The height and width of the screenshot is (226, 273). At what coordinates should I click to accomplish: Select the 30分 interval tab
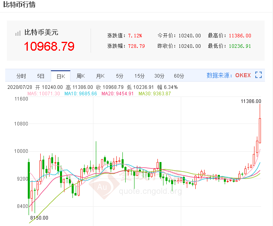click(x=159, y=76)
